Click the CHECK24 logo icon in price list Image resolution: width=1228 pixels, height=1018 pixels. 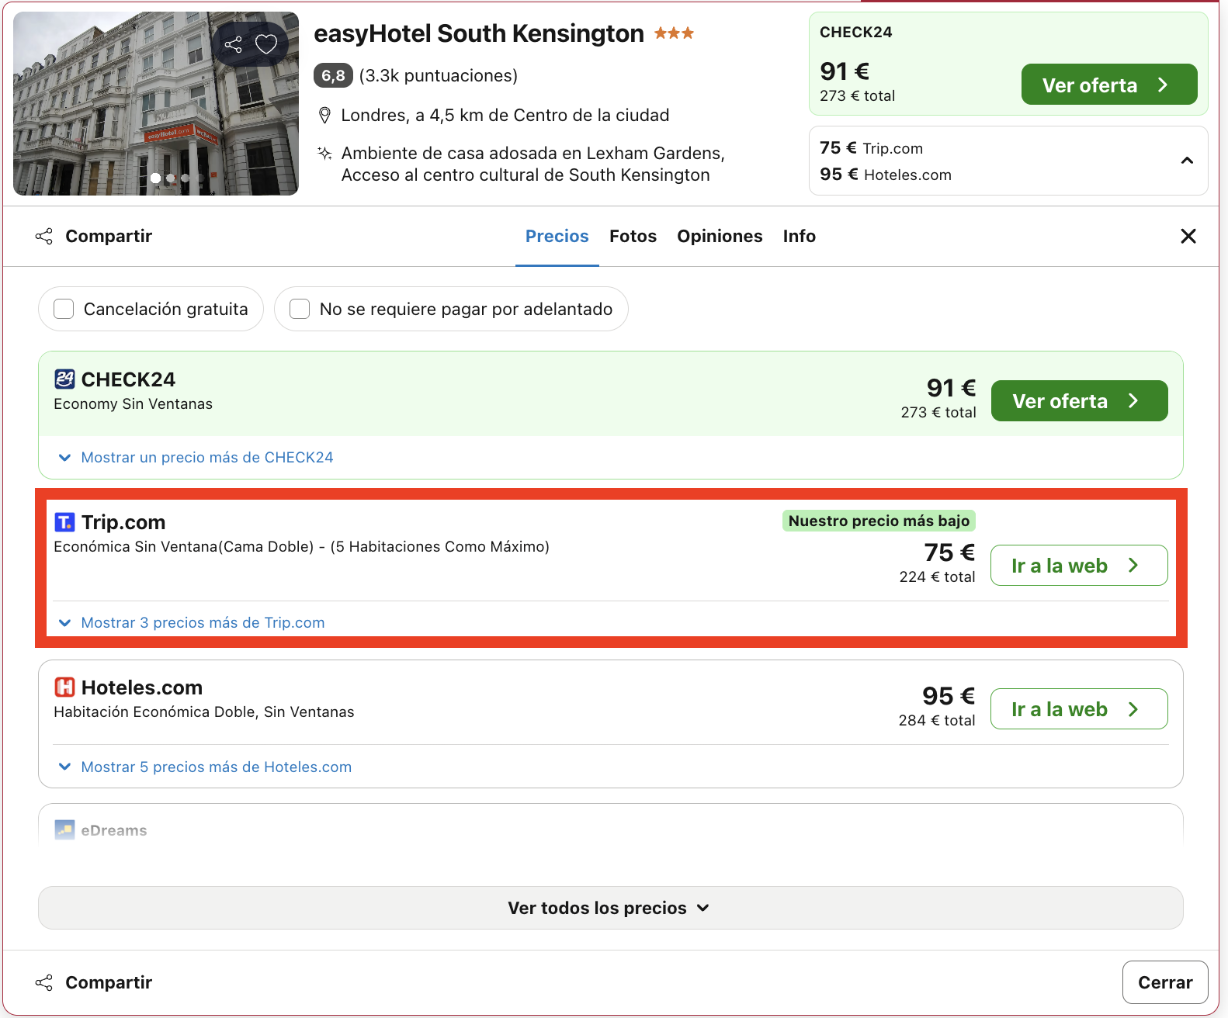point(64,379)
